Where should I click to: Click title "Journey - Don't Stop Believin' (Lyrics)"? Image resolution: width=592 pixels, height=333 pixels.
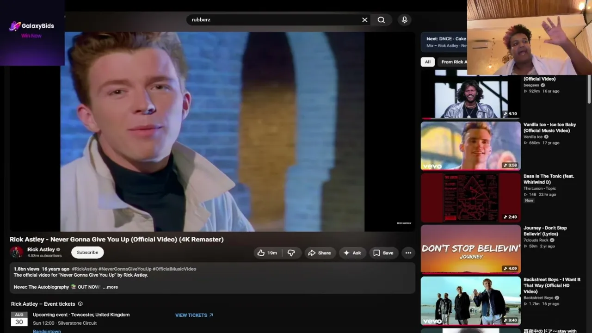pyautogui.click(x=545, y=231)
